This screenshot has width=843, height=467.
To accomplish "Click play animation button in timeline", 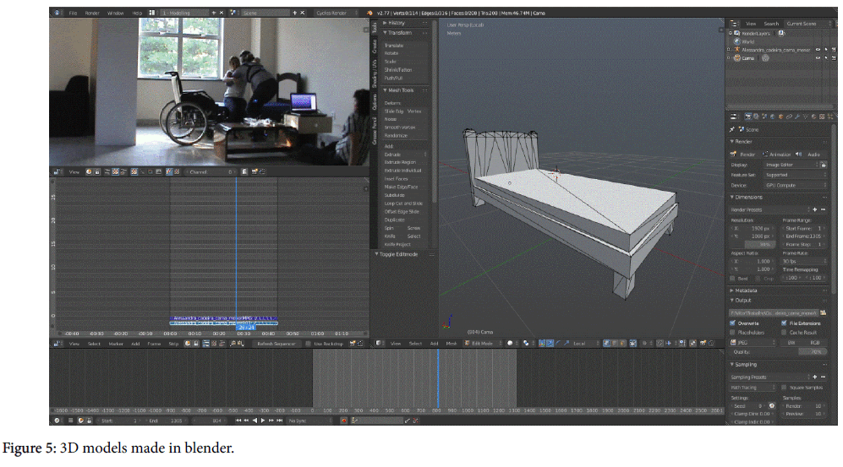I will pyautogui.click(x=263, y=421).
